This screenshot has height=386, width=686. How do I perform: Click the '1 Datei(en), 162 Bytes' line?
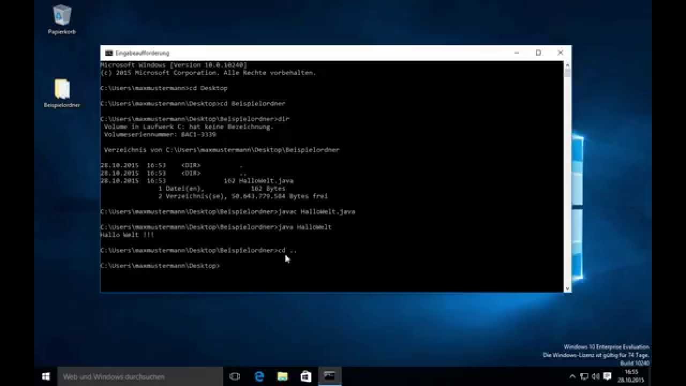coord(222,189)
